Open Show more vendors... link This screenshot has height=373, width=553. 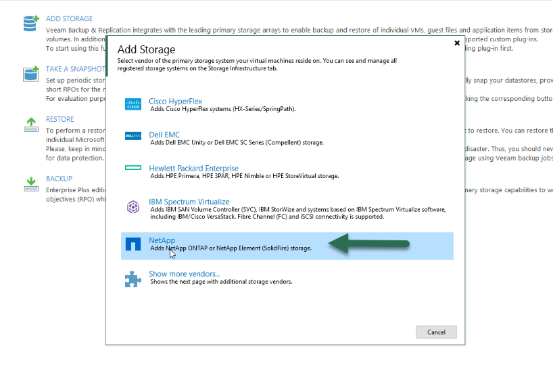(184, 273)
